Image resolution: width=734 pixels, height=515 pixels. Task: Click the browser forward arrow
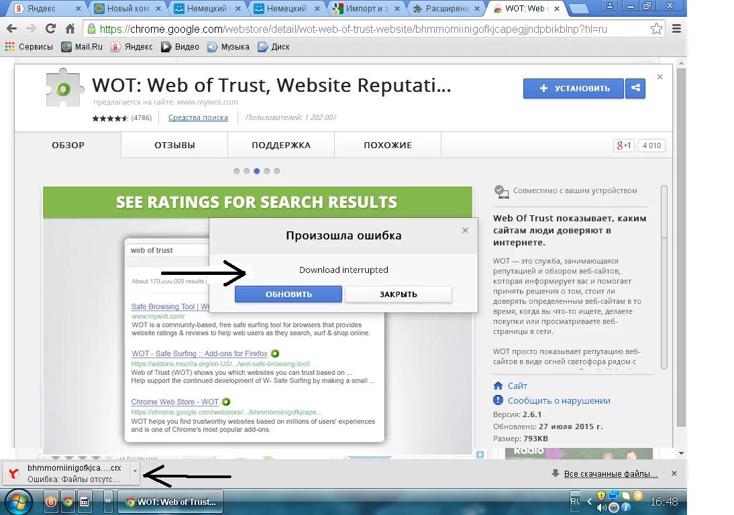point(31,29)
